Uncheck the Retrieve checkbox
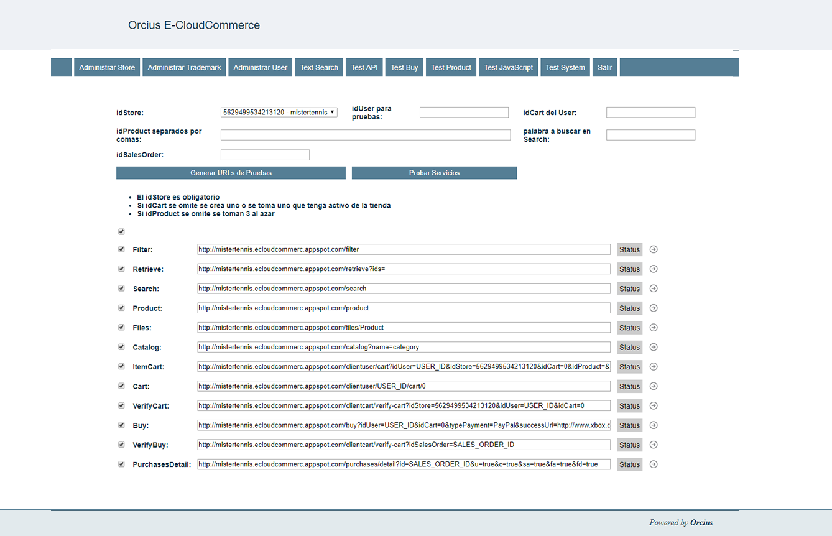The width and height of the screenshot is (832, 536). click(x=121, y=269)
